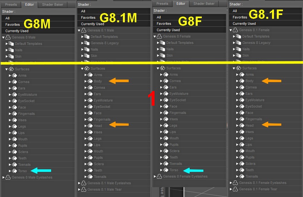The width and height of the screenshot is (303, 197).
Task: Click the Nails icon under Genesis 8 Female
Action: click(x=163, y=49)
